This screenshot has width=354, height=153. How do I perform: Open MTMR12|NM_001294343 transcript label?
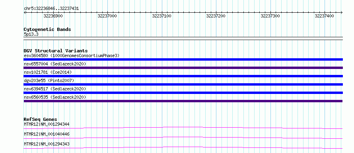click(x=47, y=144)
